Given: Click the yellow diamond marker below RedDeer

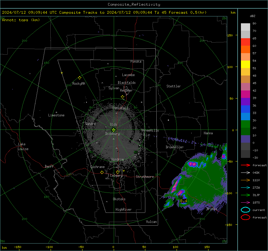Looking at the screenshot, I should click(x=122, y=97).
